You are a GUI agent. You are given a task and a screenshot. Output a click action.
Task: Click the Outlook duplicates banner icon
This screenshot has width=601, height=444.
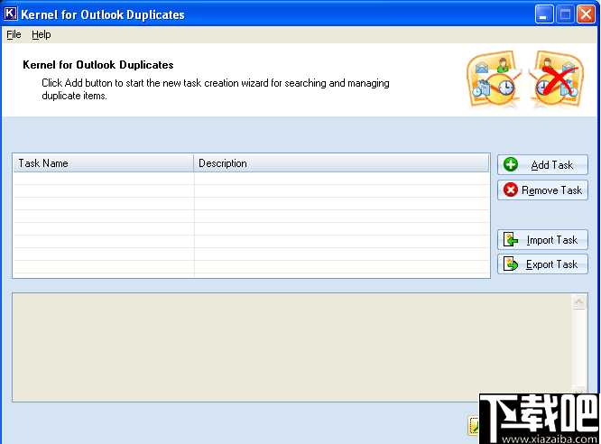pyautogui.click(x=495, y=79)
